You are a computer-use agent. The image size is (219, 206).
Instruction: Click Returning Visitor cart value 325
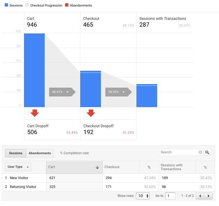coord(52,187)
